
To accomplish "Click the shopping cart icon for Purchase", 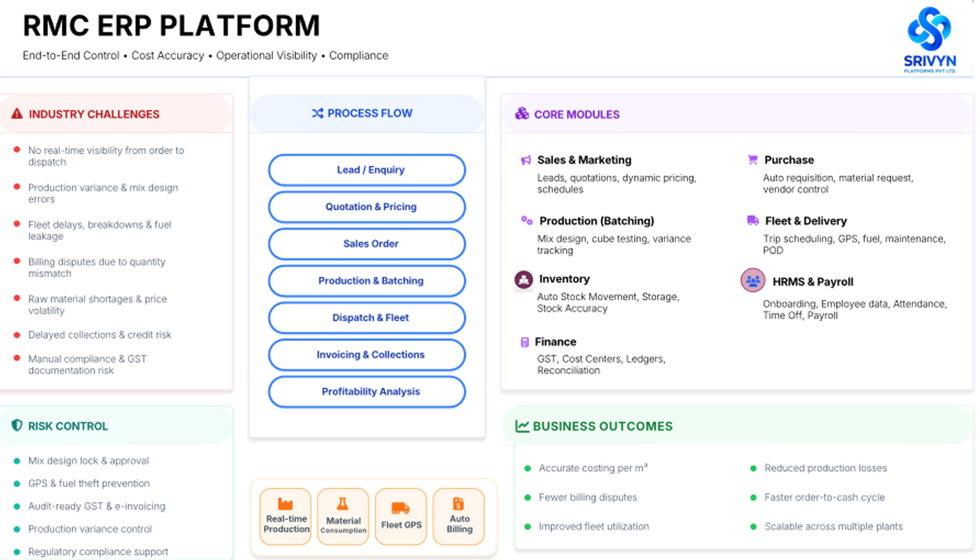I will (753, 160).
